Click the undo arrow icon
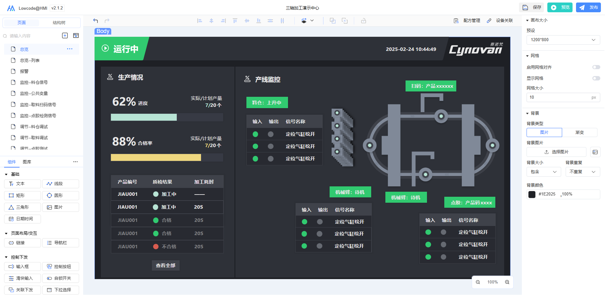The height and width of the screenshot is (297, 605). [x=95, y=21]
